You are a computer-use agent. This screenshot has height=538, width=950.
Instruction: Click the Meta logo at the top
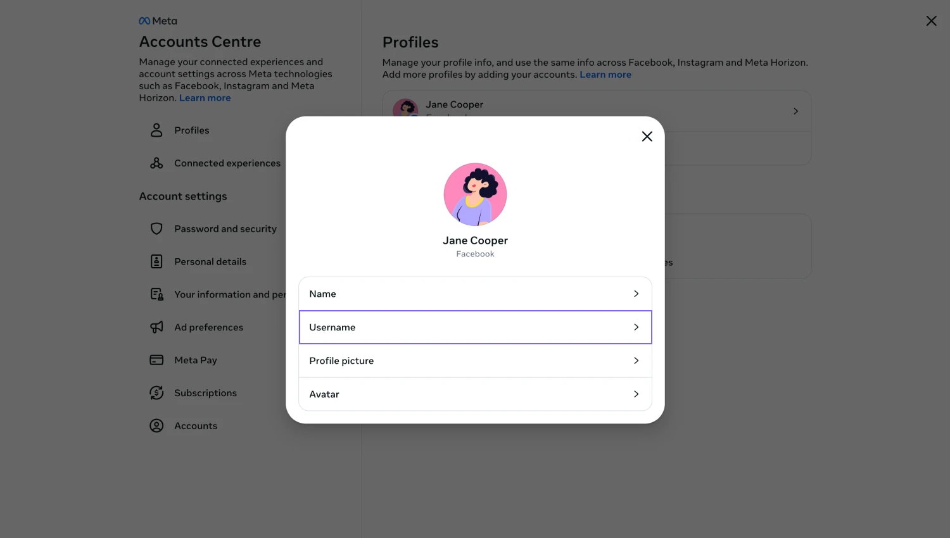(157, 20)
